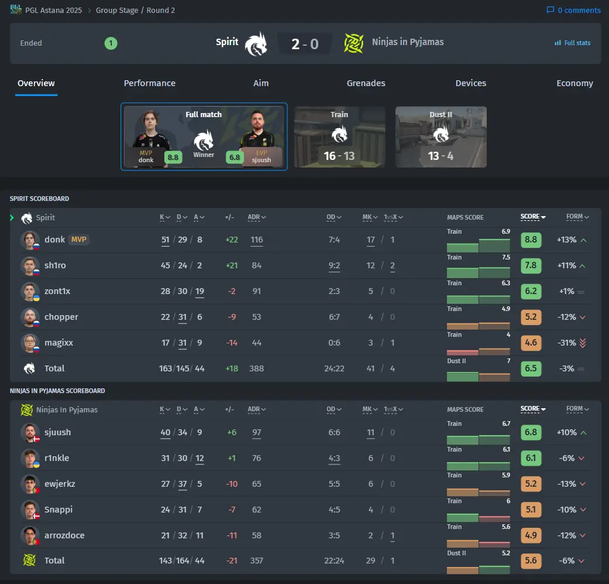Click r1nkle's player avatar
This screenshot has height=584, width=609.
pyautogui.click(x=30, y=458)
